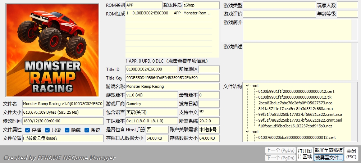The height and width of the screenshot is (163, 361).
Task: Click 截屏至文件 screenshot to file button
Action: [329, 158]
